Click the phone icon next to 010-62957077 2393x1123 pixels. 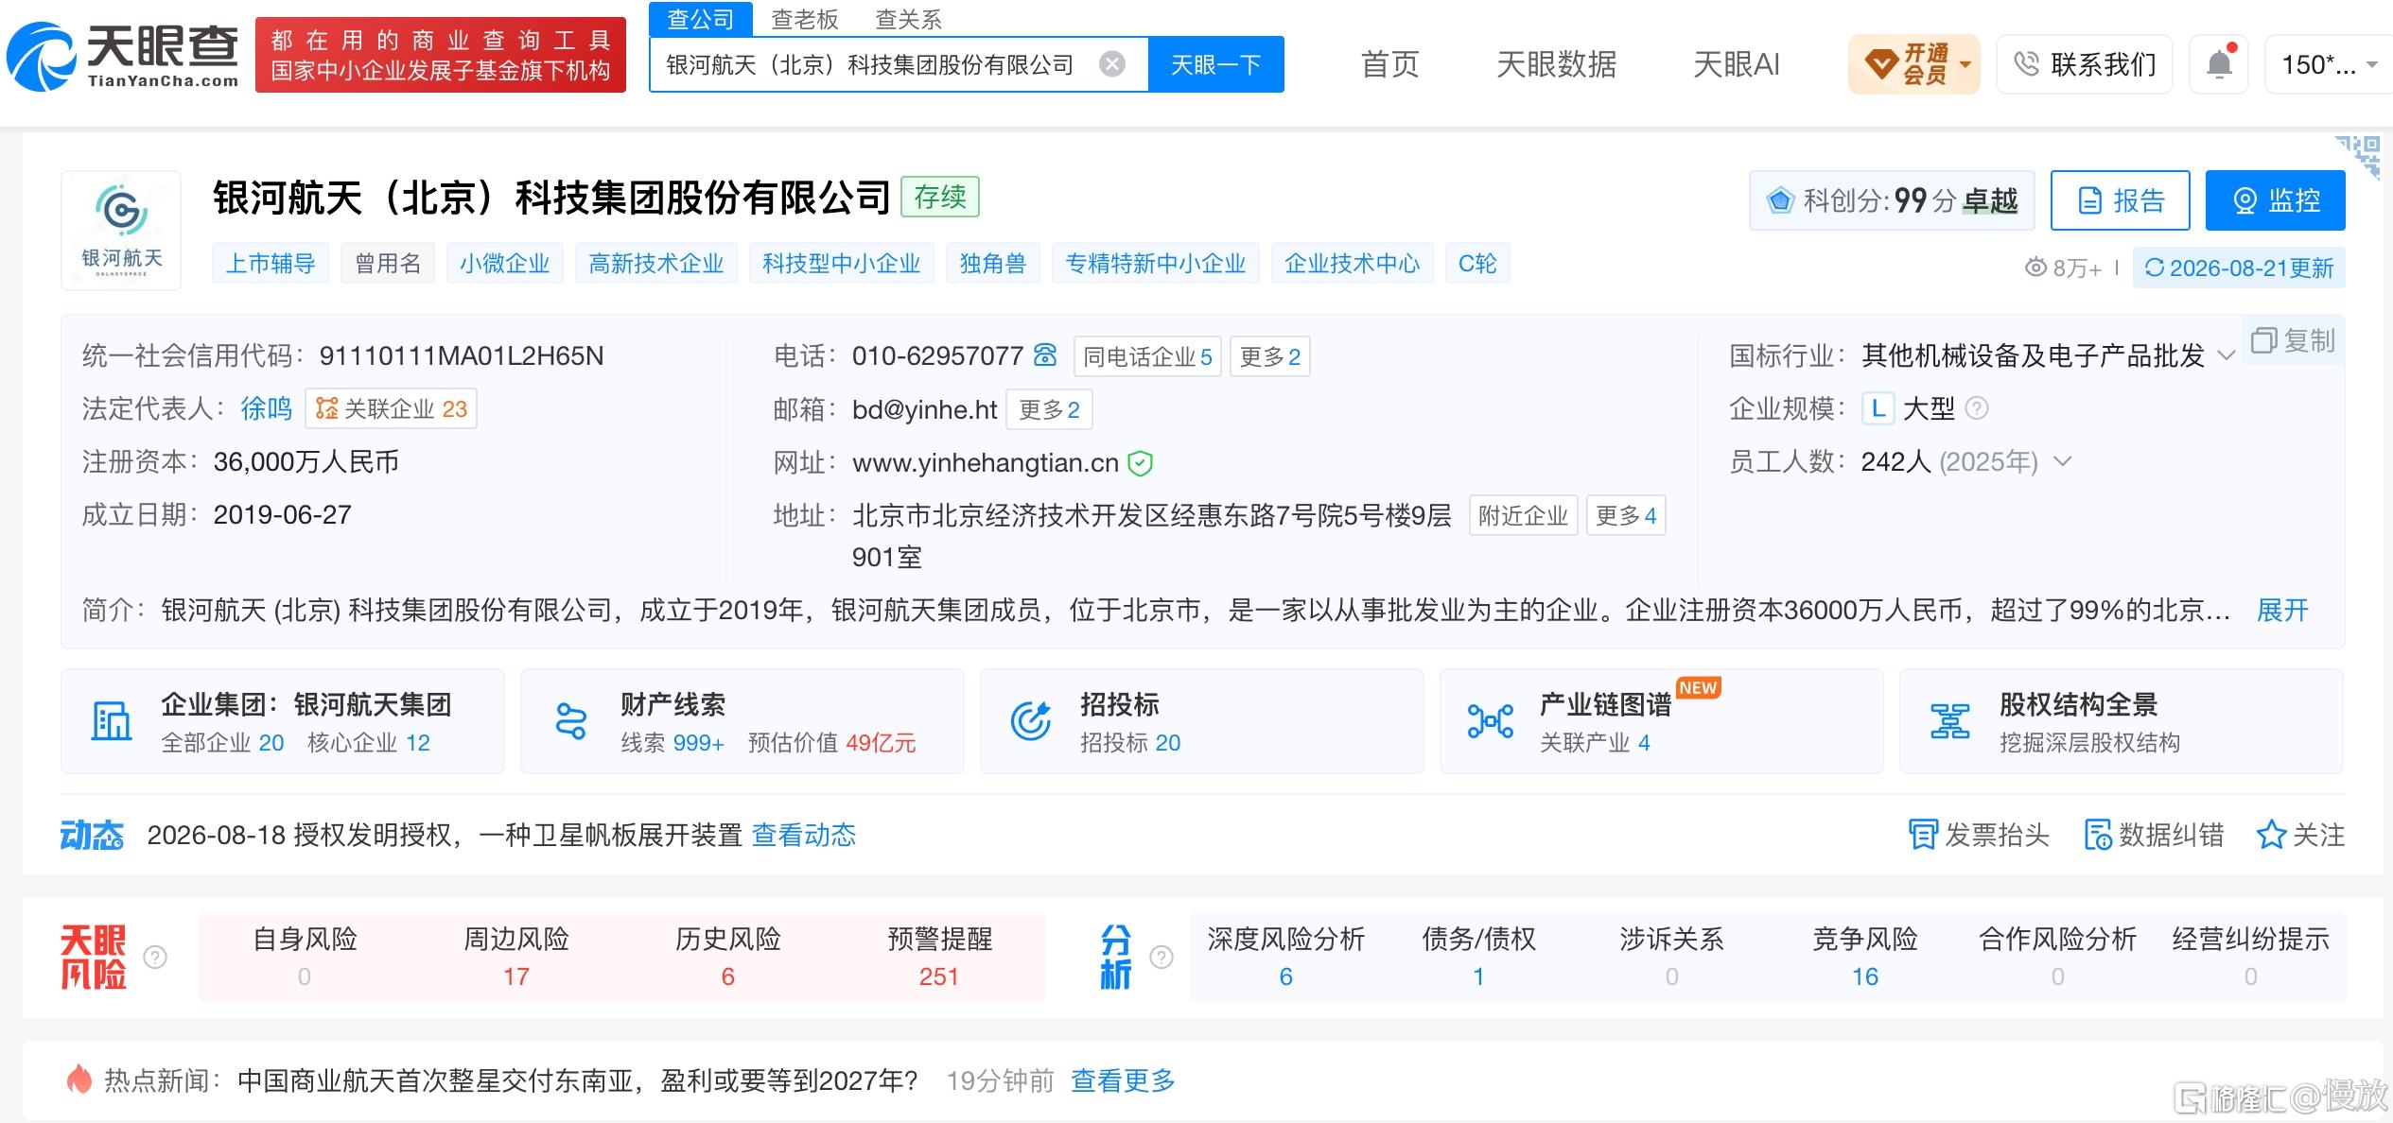tap(1045, 355)
